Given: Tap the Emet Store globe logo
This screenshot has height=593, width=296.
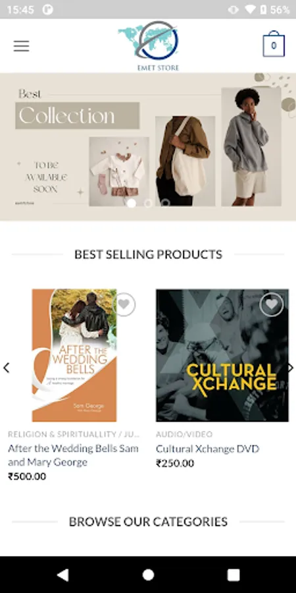Looking at the screenshot, I should point(149,45).
